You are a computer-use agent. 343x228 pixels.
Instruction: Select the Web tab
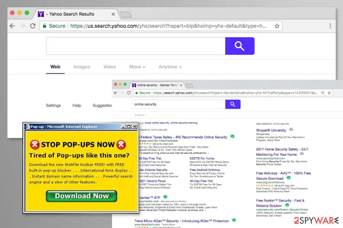[x=55, y=67]
